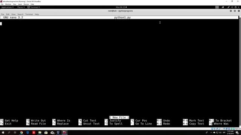Select the running VM taskbar icon

(x=64, y=132)
